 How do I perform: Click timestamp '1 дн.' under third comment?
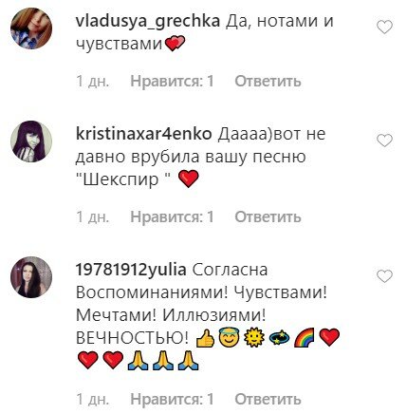(x=92, y=400)
